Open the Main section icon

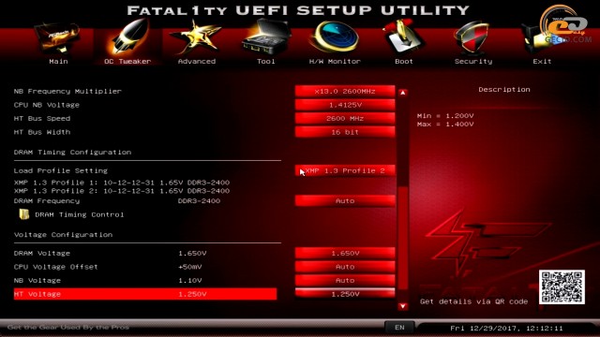pos(57,38)
